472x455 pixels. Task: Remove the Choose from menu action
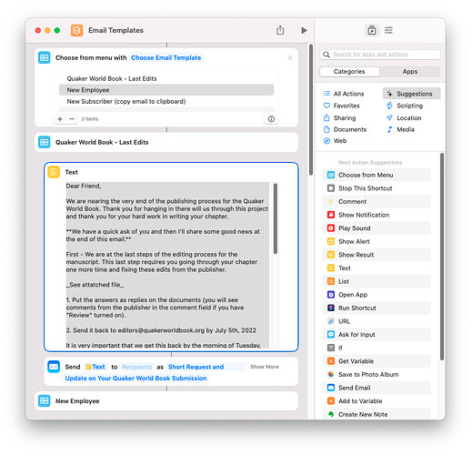[x=290, y=58]
